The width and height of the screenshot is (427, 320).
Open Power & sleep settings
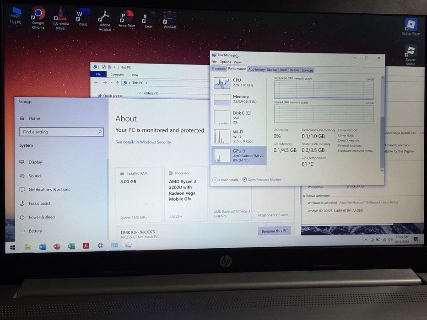point(37,217)
